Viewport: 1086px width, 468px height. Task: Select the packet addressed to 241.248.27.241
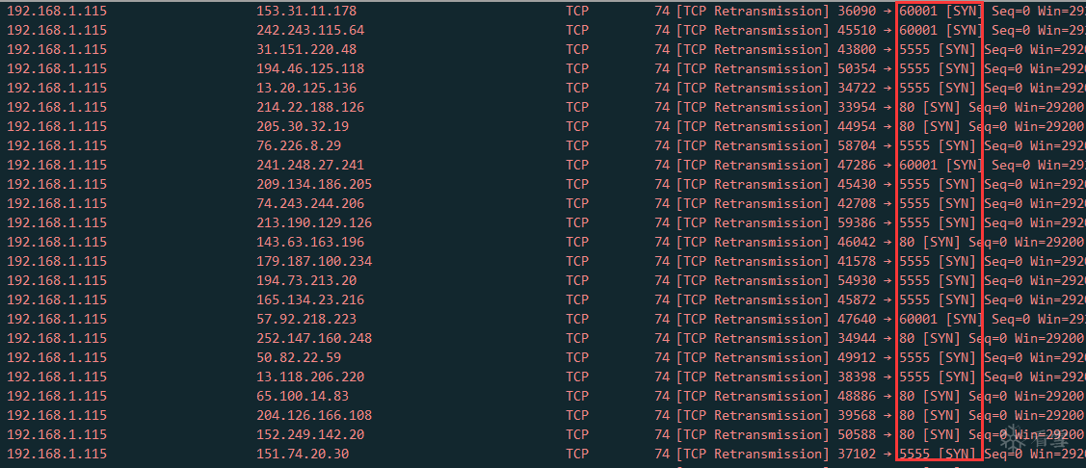click(310, 165)
